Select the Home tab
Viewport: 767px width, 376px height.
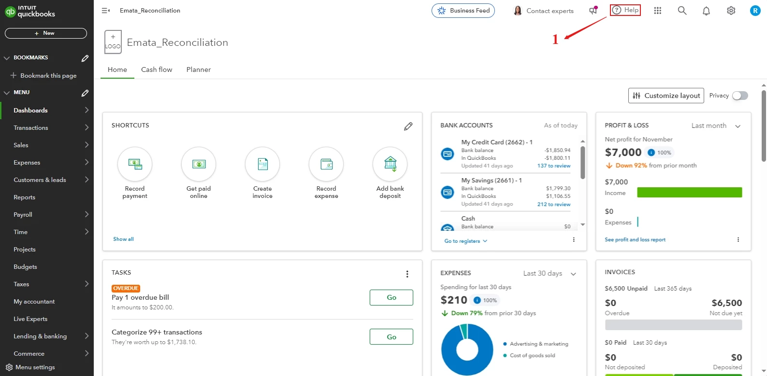pos(117,70)
